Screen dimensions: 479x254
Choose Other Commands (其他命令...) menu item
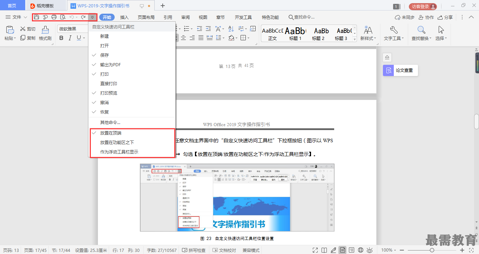(132, 123)
